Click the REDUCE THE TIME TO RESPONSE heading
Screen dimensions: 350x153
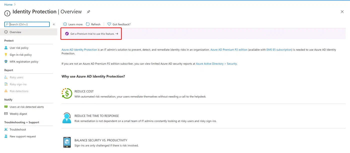tap(96, 116)
